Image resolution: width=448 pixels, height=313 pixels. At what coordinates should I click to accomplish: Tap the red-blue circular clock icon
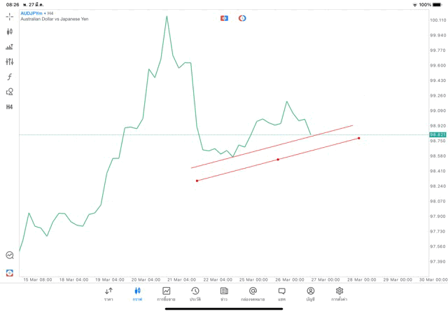(x=242, y=18)
